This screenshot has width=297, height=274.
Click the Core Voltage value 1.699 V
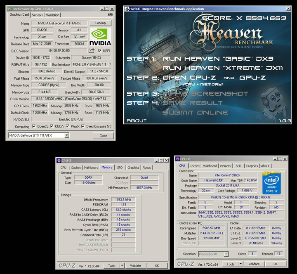coord(247,190)
